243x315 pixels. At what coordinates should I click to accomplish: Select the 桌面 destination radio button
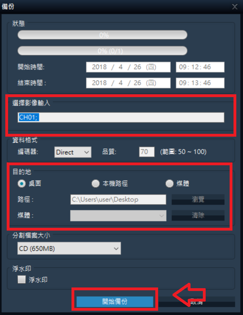[21, 183]
